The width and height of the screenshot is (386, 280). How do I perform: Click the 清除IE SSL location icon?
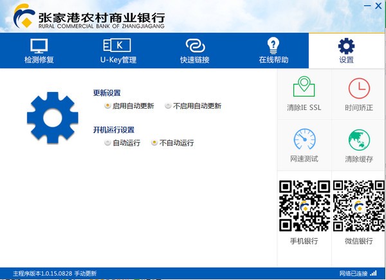click(304, 86)
